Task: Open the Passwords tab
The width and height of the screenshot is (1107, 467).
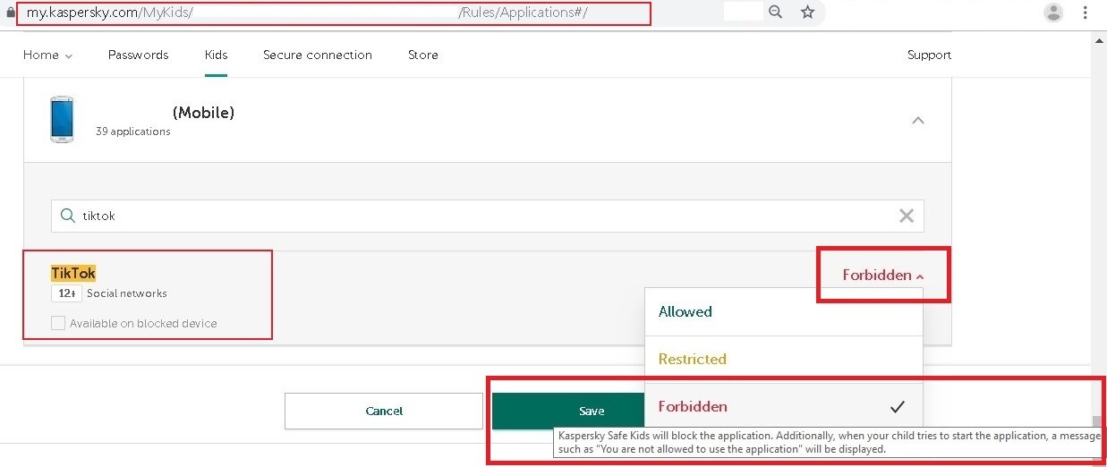Action: click(x=138, y=55)
